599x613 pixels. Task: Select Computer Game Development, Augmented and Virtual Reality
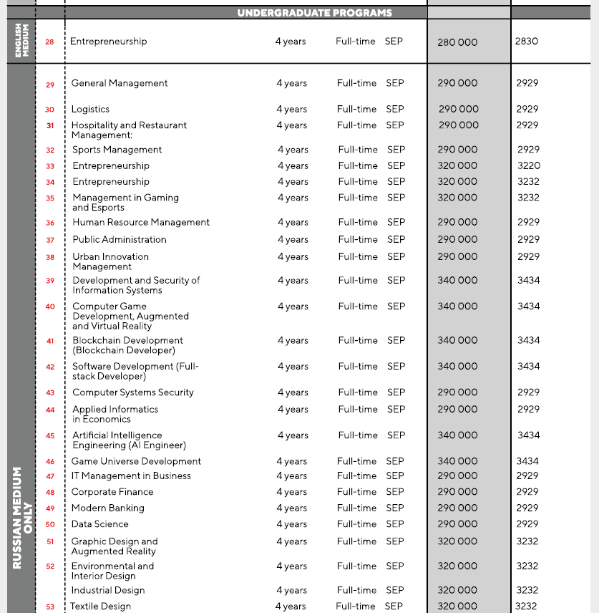click(130, 317)
